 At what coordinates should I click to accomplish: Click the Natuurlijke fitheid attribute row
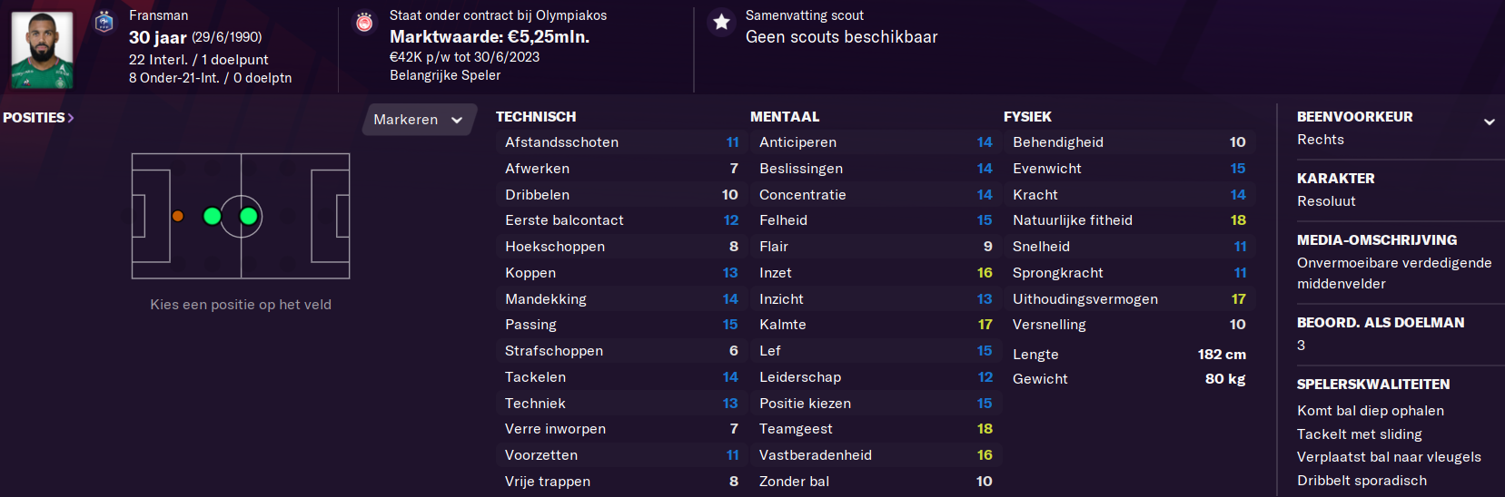click(x=1129, y=220)
